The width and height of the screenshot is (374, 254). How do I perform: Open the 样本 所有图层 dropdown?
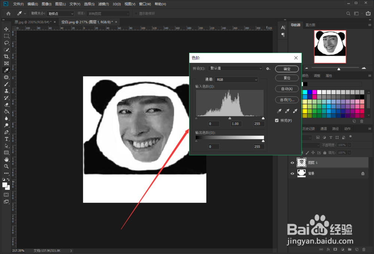[x=108, y=13]
